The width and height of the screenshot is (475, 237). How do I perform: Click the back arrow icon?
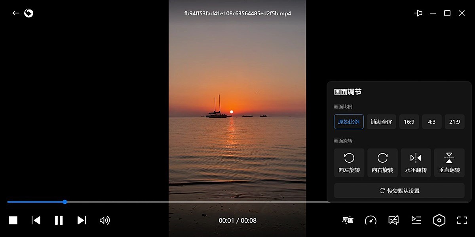click(16, 13)
